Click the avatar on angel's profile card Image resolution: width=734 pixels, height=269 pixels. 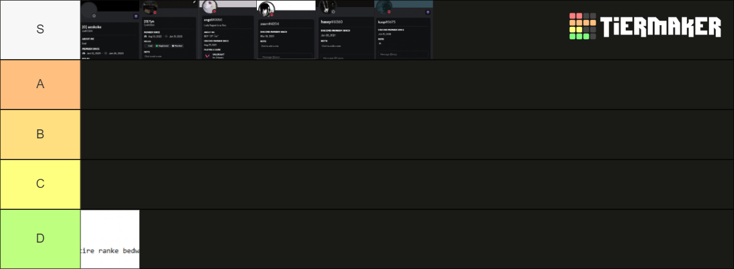pyautogui.click(x=209, y=7)
